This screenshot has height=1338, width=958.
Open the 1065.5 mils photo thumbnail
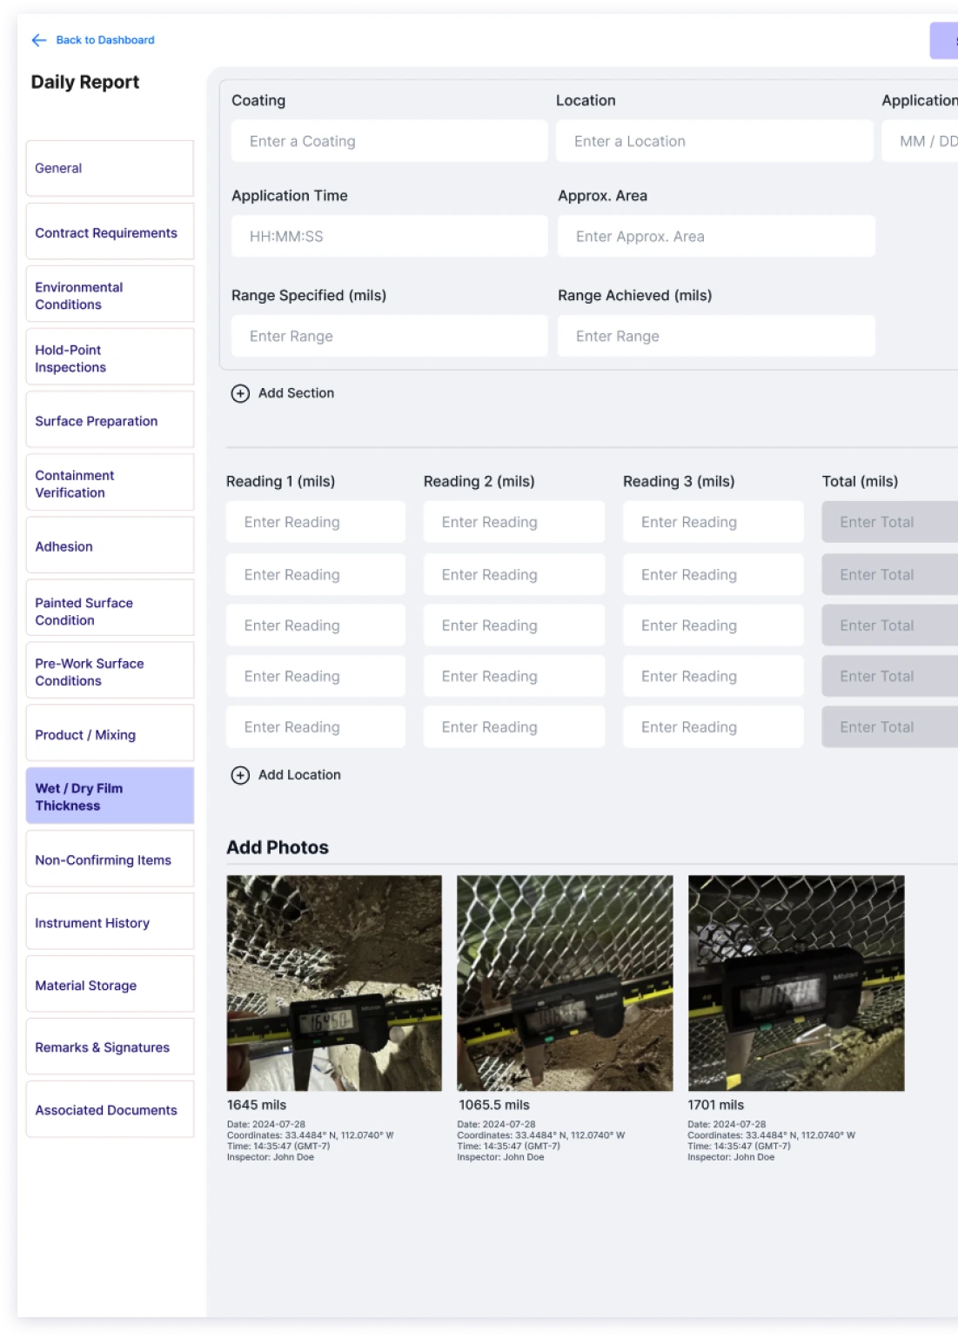coord(565,983)
